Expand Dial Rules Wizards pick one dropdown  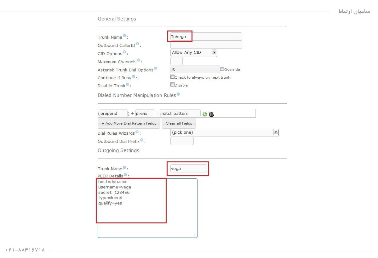click(x=224, y=132)
